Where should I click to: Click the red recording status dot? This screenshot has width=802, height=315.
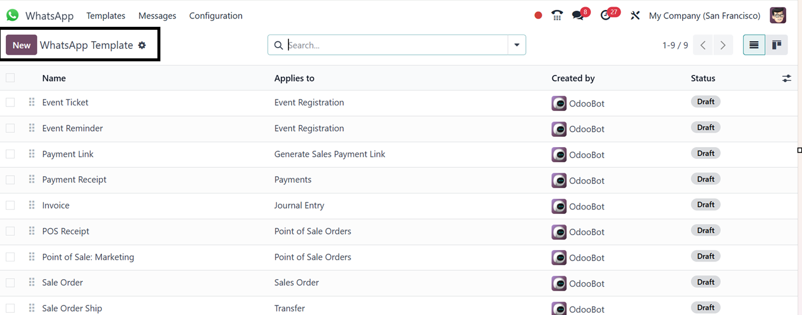538,15
